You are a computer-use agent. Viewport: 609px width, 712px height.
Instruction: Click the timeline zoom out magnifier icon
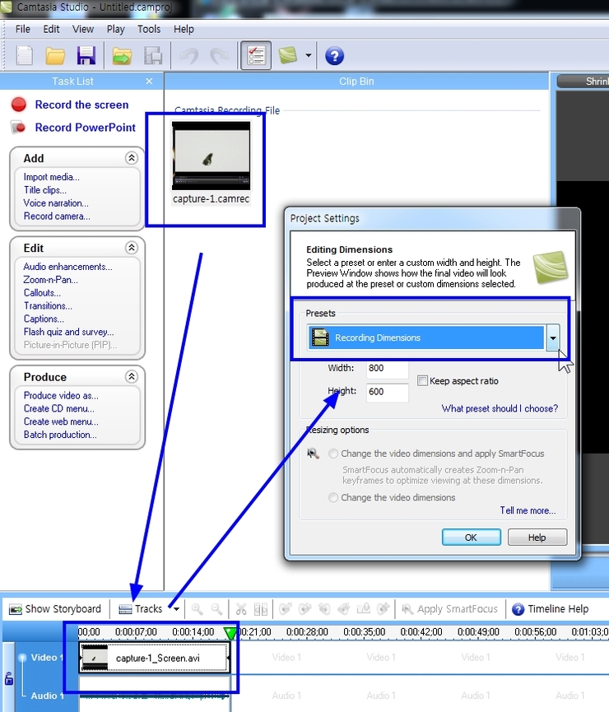(216, 609)
